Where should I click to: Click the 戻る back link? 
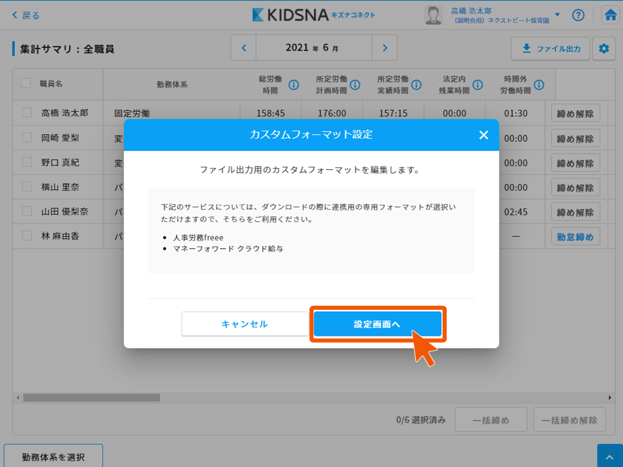point(26,15)
